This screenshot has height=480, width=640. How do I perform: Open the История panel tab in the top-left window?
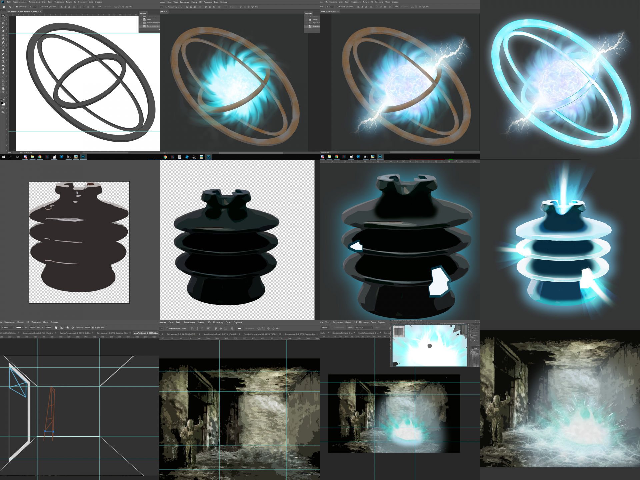143,13
